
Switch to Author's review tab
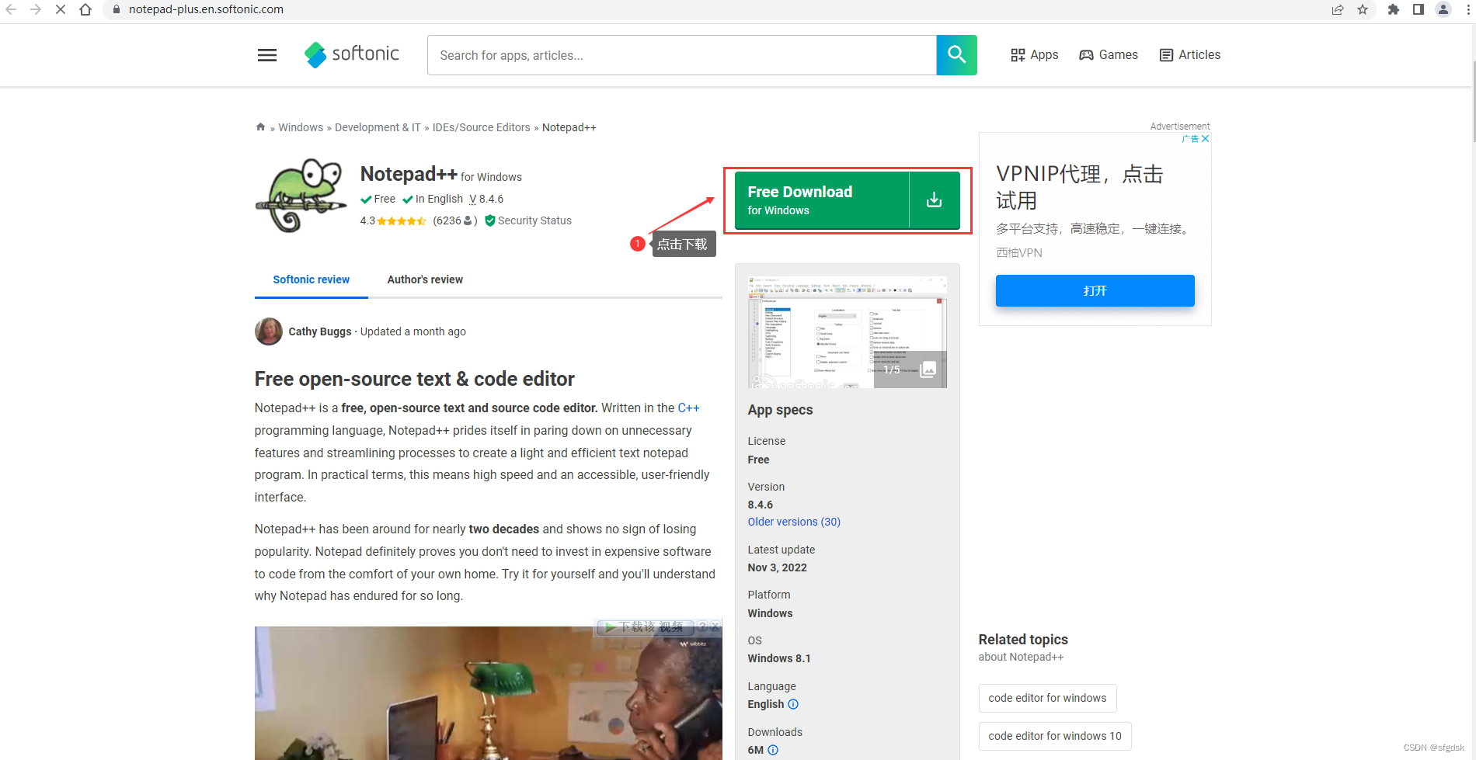(x=425, y=279)
